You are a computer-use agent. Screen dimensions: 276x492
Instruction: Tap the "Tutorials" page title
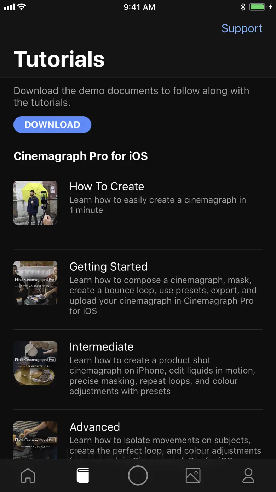(59, 59)
